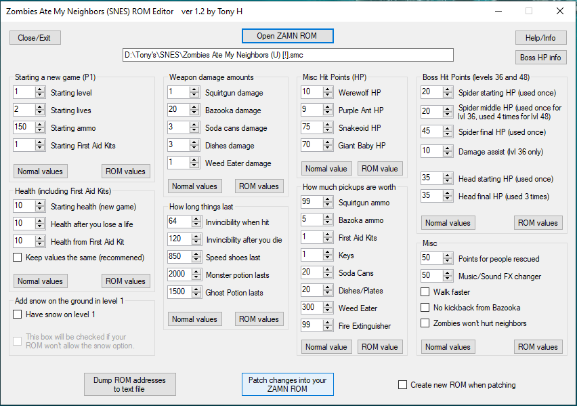
Task: Toggle Create new ROM when patching
Action: click(x=403, y=385)
